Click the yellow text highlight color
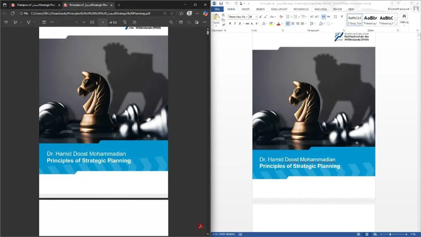This screenshot has height=237, width=421. [x=271, y=24]
